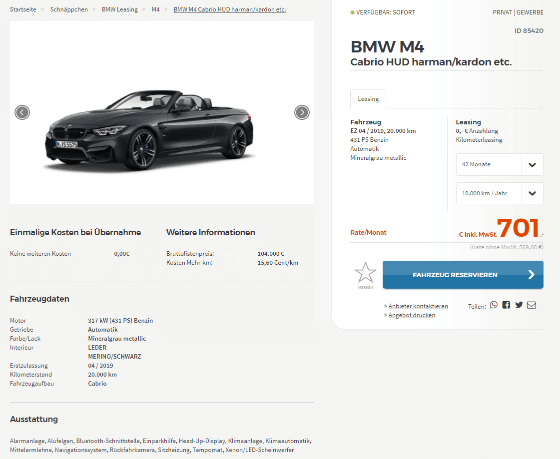This screenshot has width=560, height=459.
Task: Print the offer via Angebot drucken
Action: (412, 315)
